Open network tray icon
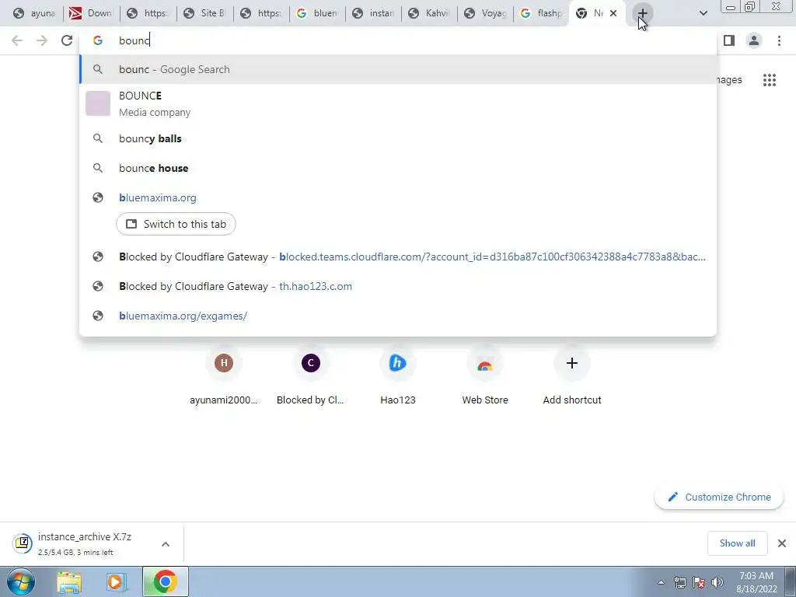The width and height of the screenshot is (796, 597). pyautogui.click(x=679, y=582)
